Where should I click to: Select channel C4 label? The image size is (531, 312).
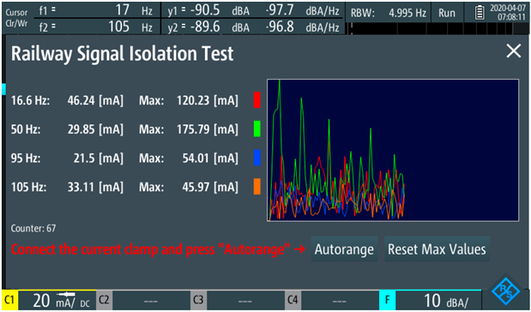coord(293,300)
